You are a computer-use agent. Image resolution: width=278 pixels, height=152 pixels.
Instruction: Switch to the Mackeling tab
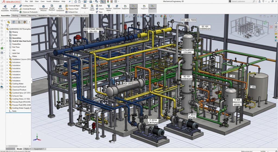pyautogui.click(x=33, y=15)
